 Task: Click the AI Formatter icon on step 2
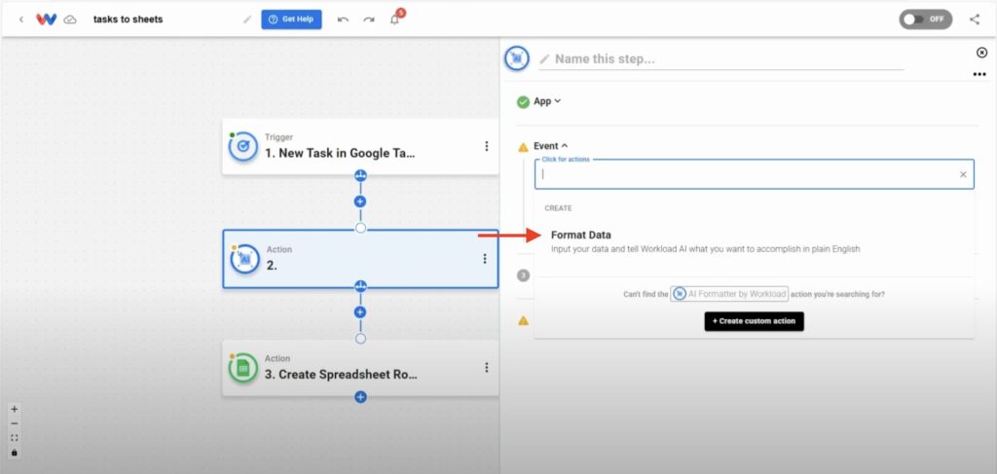click(244, 259)
